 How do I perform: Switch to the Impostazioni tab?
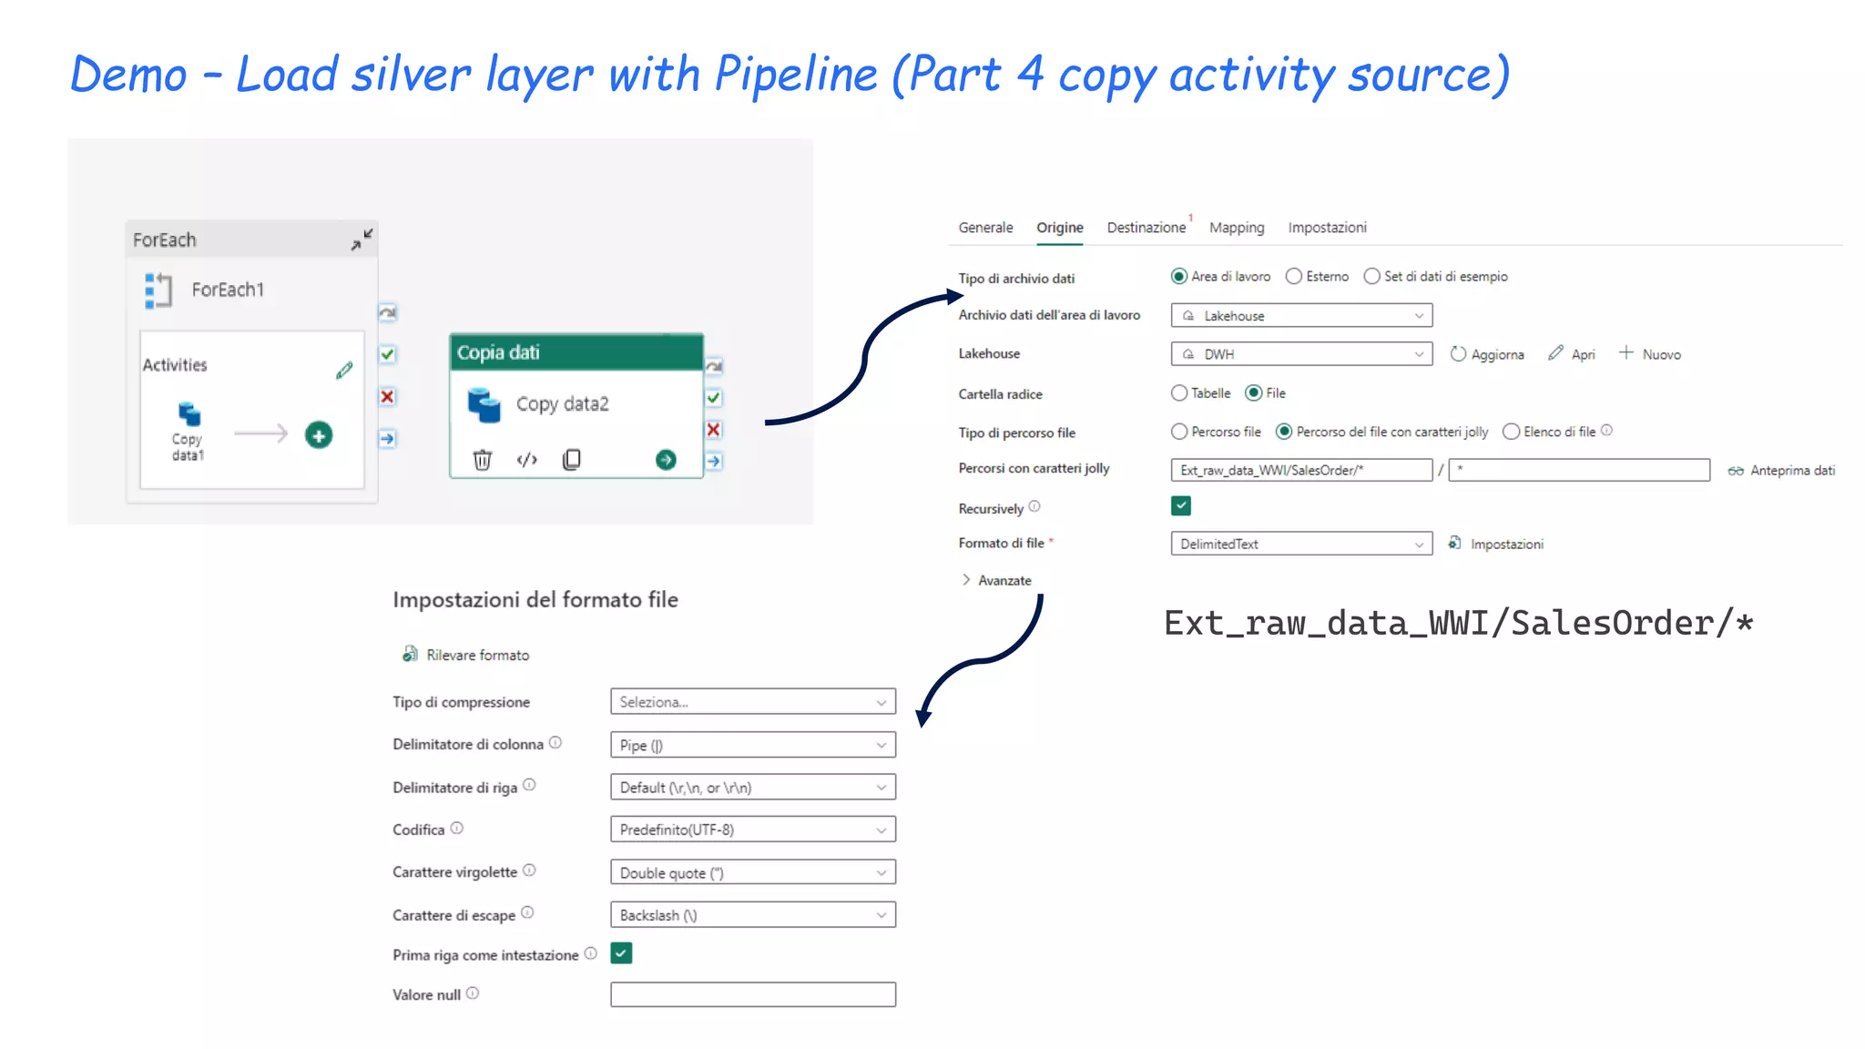click(1327, 228)
